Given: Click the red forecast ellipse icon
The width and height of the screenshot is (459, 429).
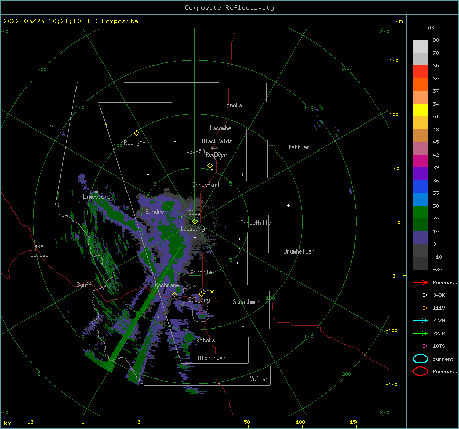Looking at the screenshot, I should [x=420, y=371].
